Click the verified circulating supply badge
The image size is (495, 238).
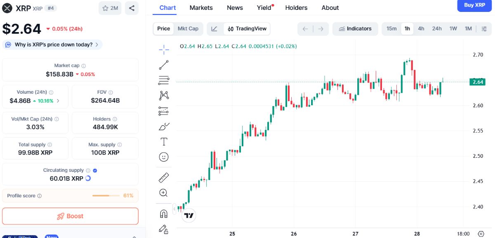click(95, 170)
